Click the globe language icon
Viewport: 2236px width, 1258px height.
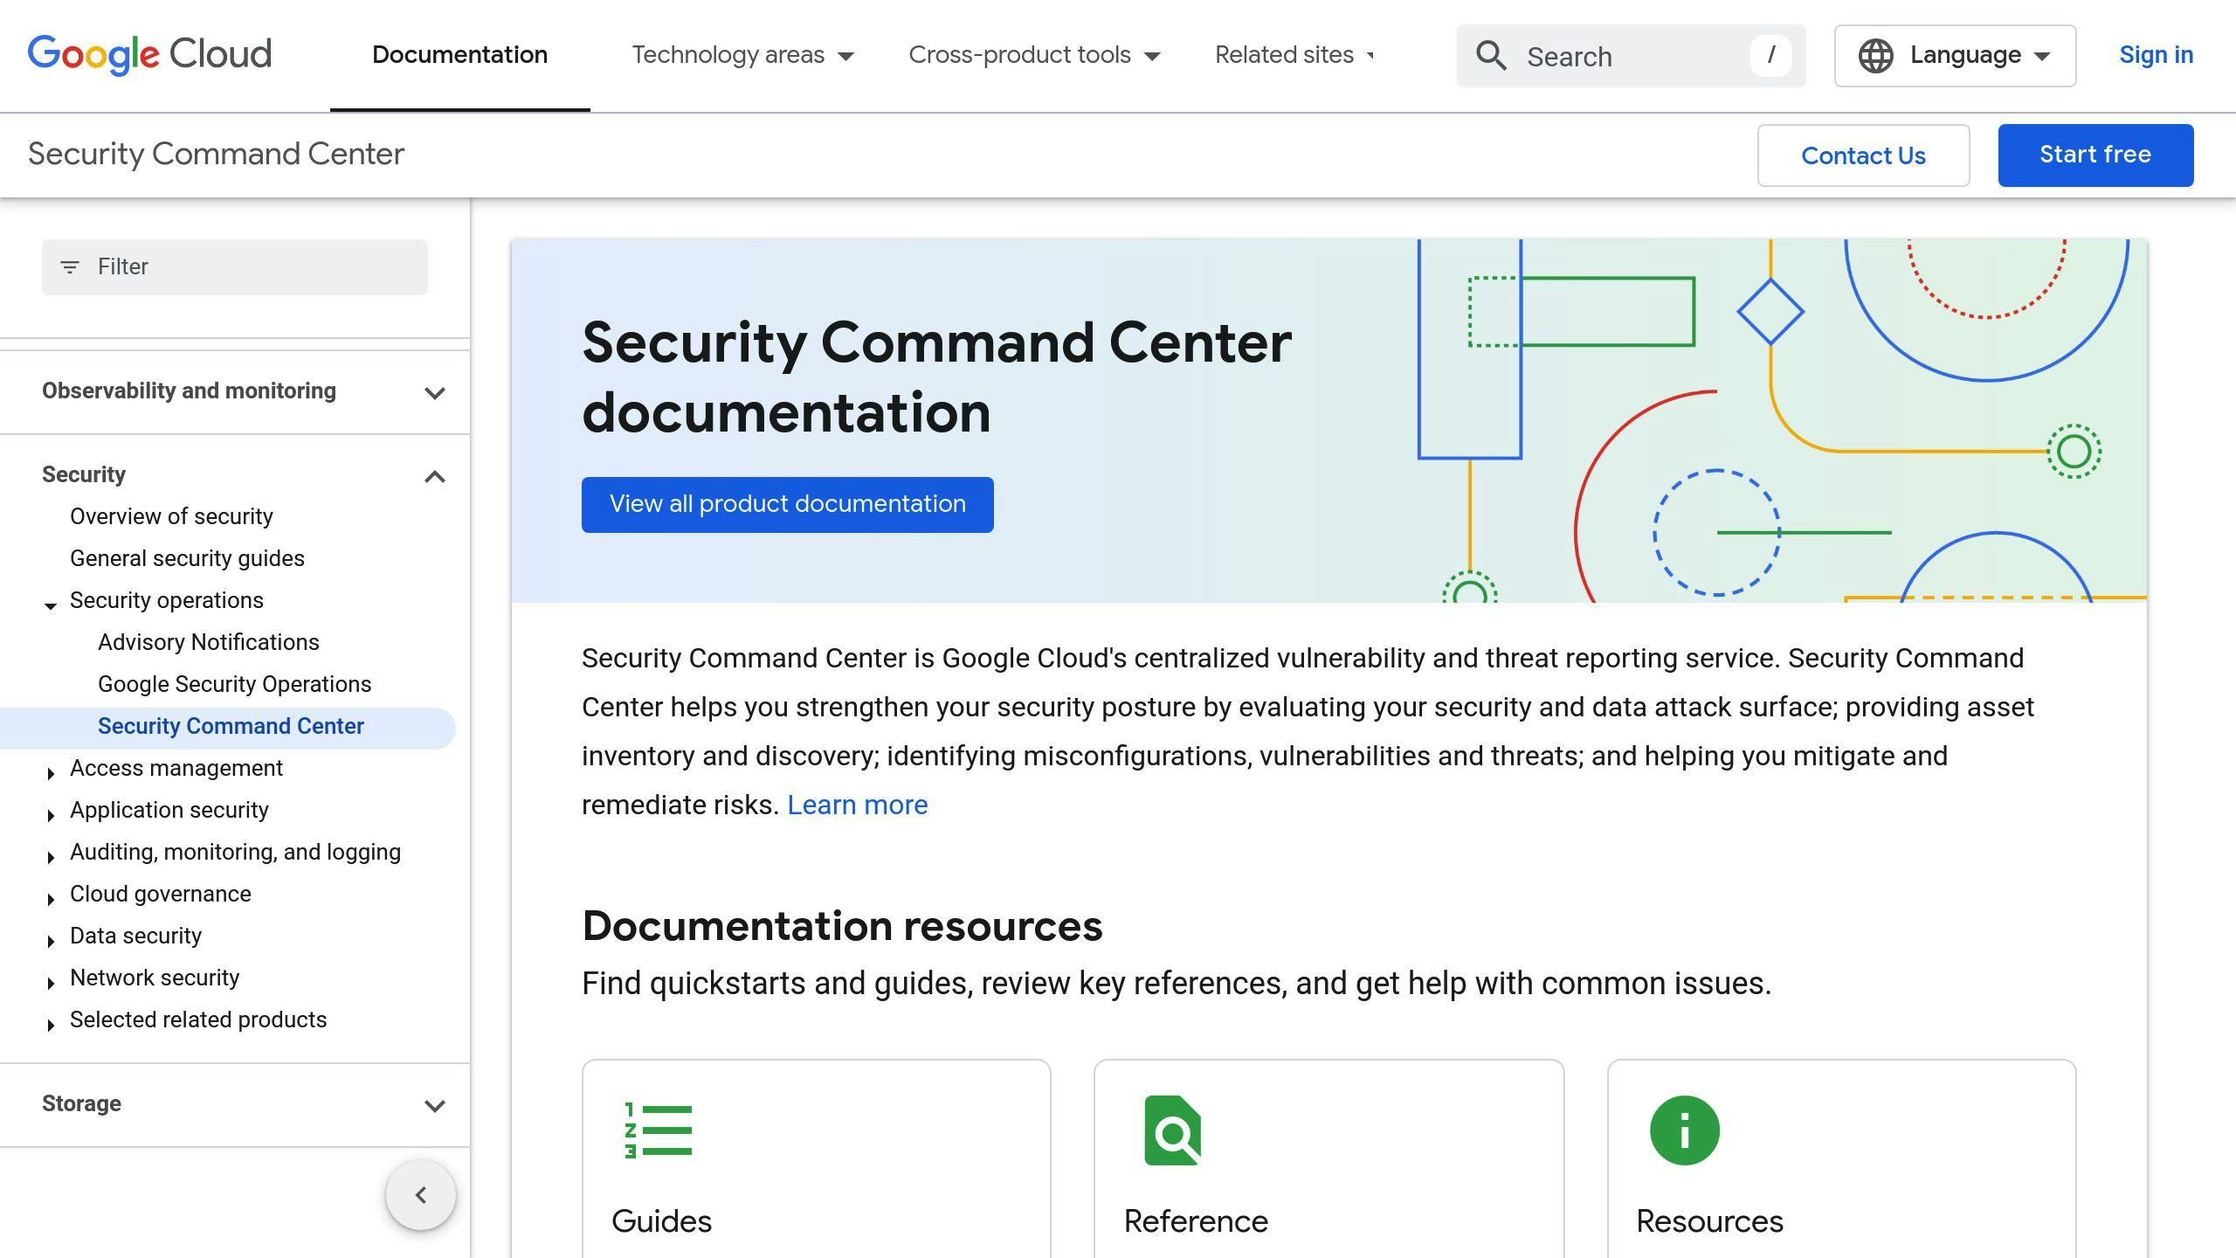1875,56
